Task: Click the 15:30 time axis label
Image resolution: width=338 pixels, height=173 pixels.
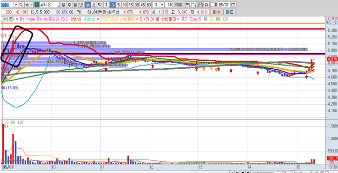Action: 333,167
